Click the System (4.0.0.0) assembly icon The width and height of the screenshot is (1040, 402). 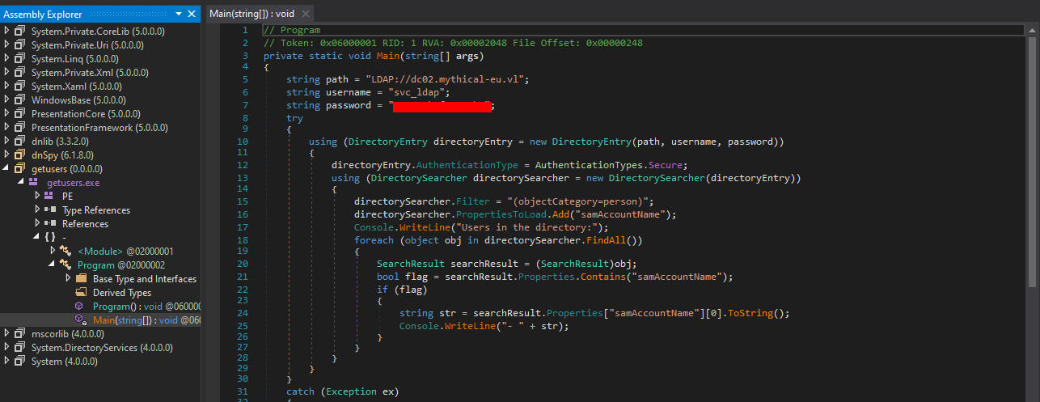tap(20, 361)
